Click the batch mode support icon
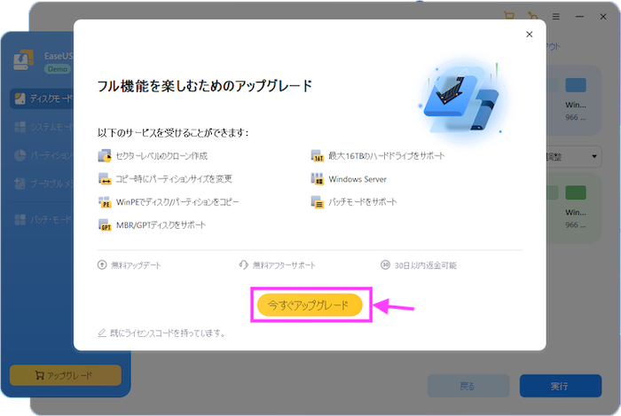 pos(318,202)
